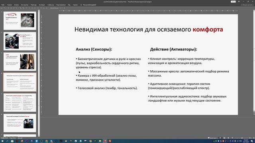
Task: Open the Вид ribbon tab
Action: [69, 5]
